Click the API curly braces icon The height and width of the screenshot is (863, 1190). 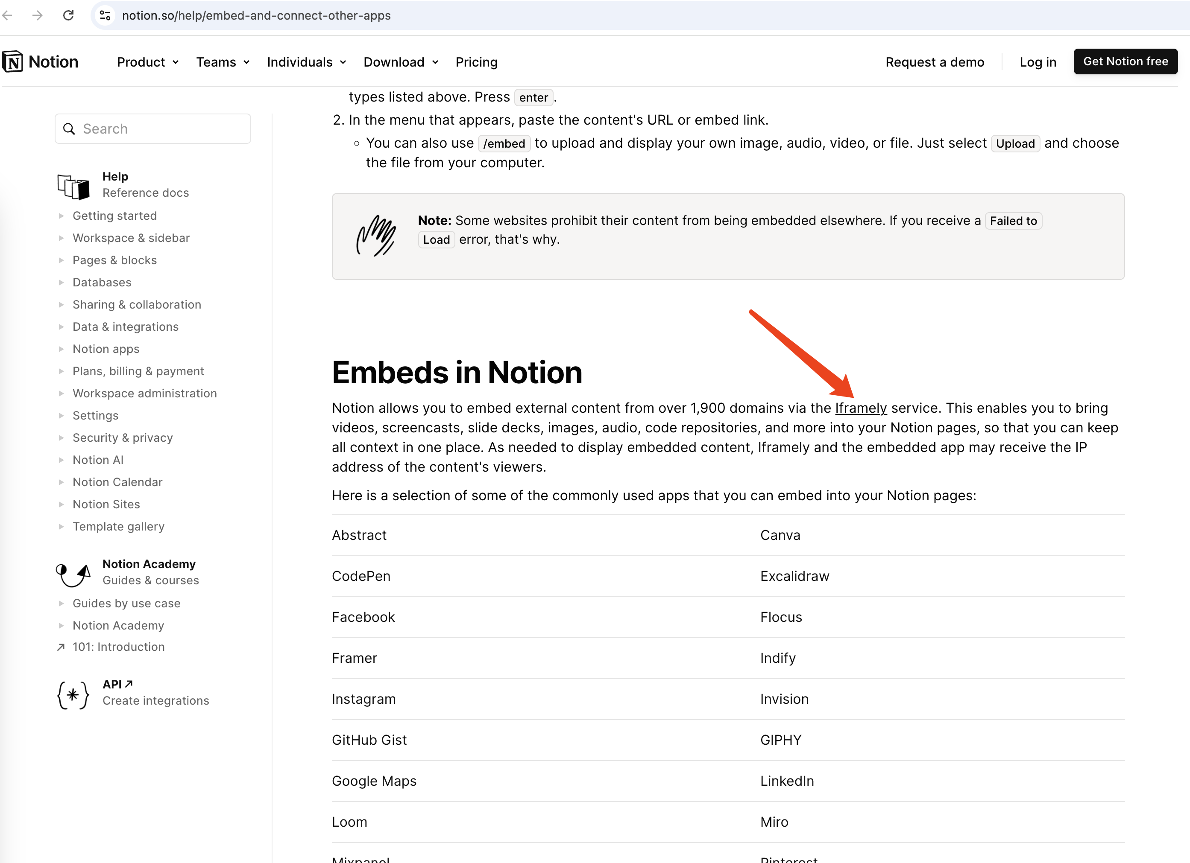click(x=73, y=695)
